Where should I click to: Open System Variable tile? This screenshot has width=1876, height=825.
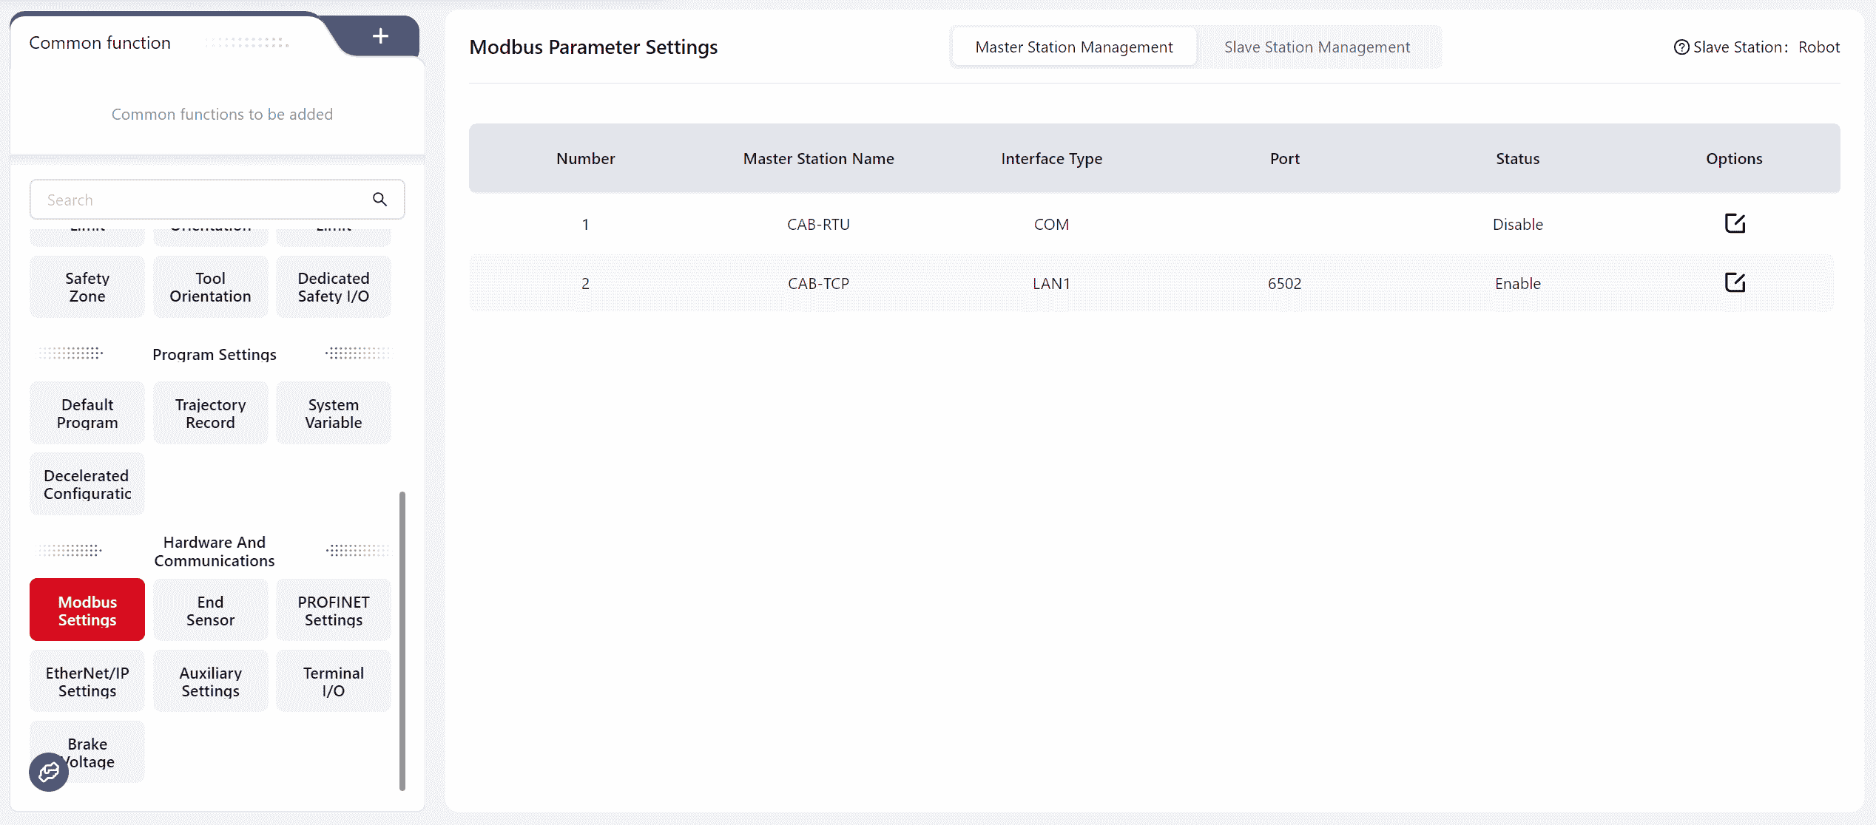point(333,412)
